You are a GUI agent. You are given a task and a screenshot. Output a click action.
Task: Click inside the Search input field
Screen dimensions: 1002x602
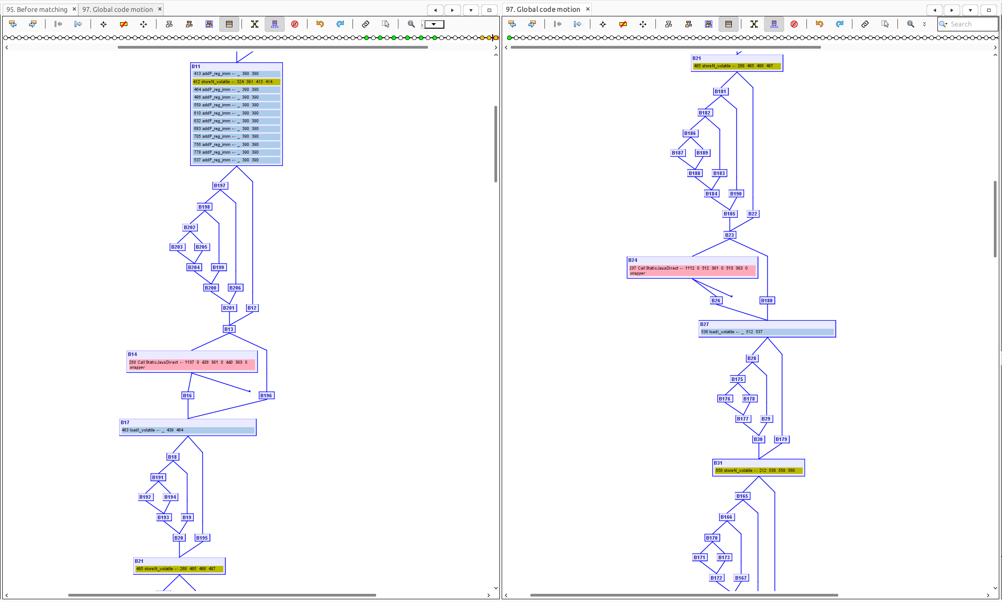pyautogui.click(x=971, y=24)
